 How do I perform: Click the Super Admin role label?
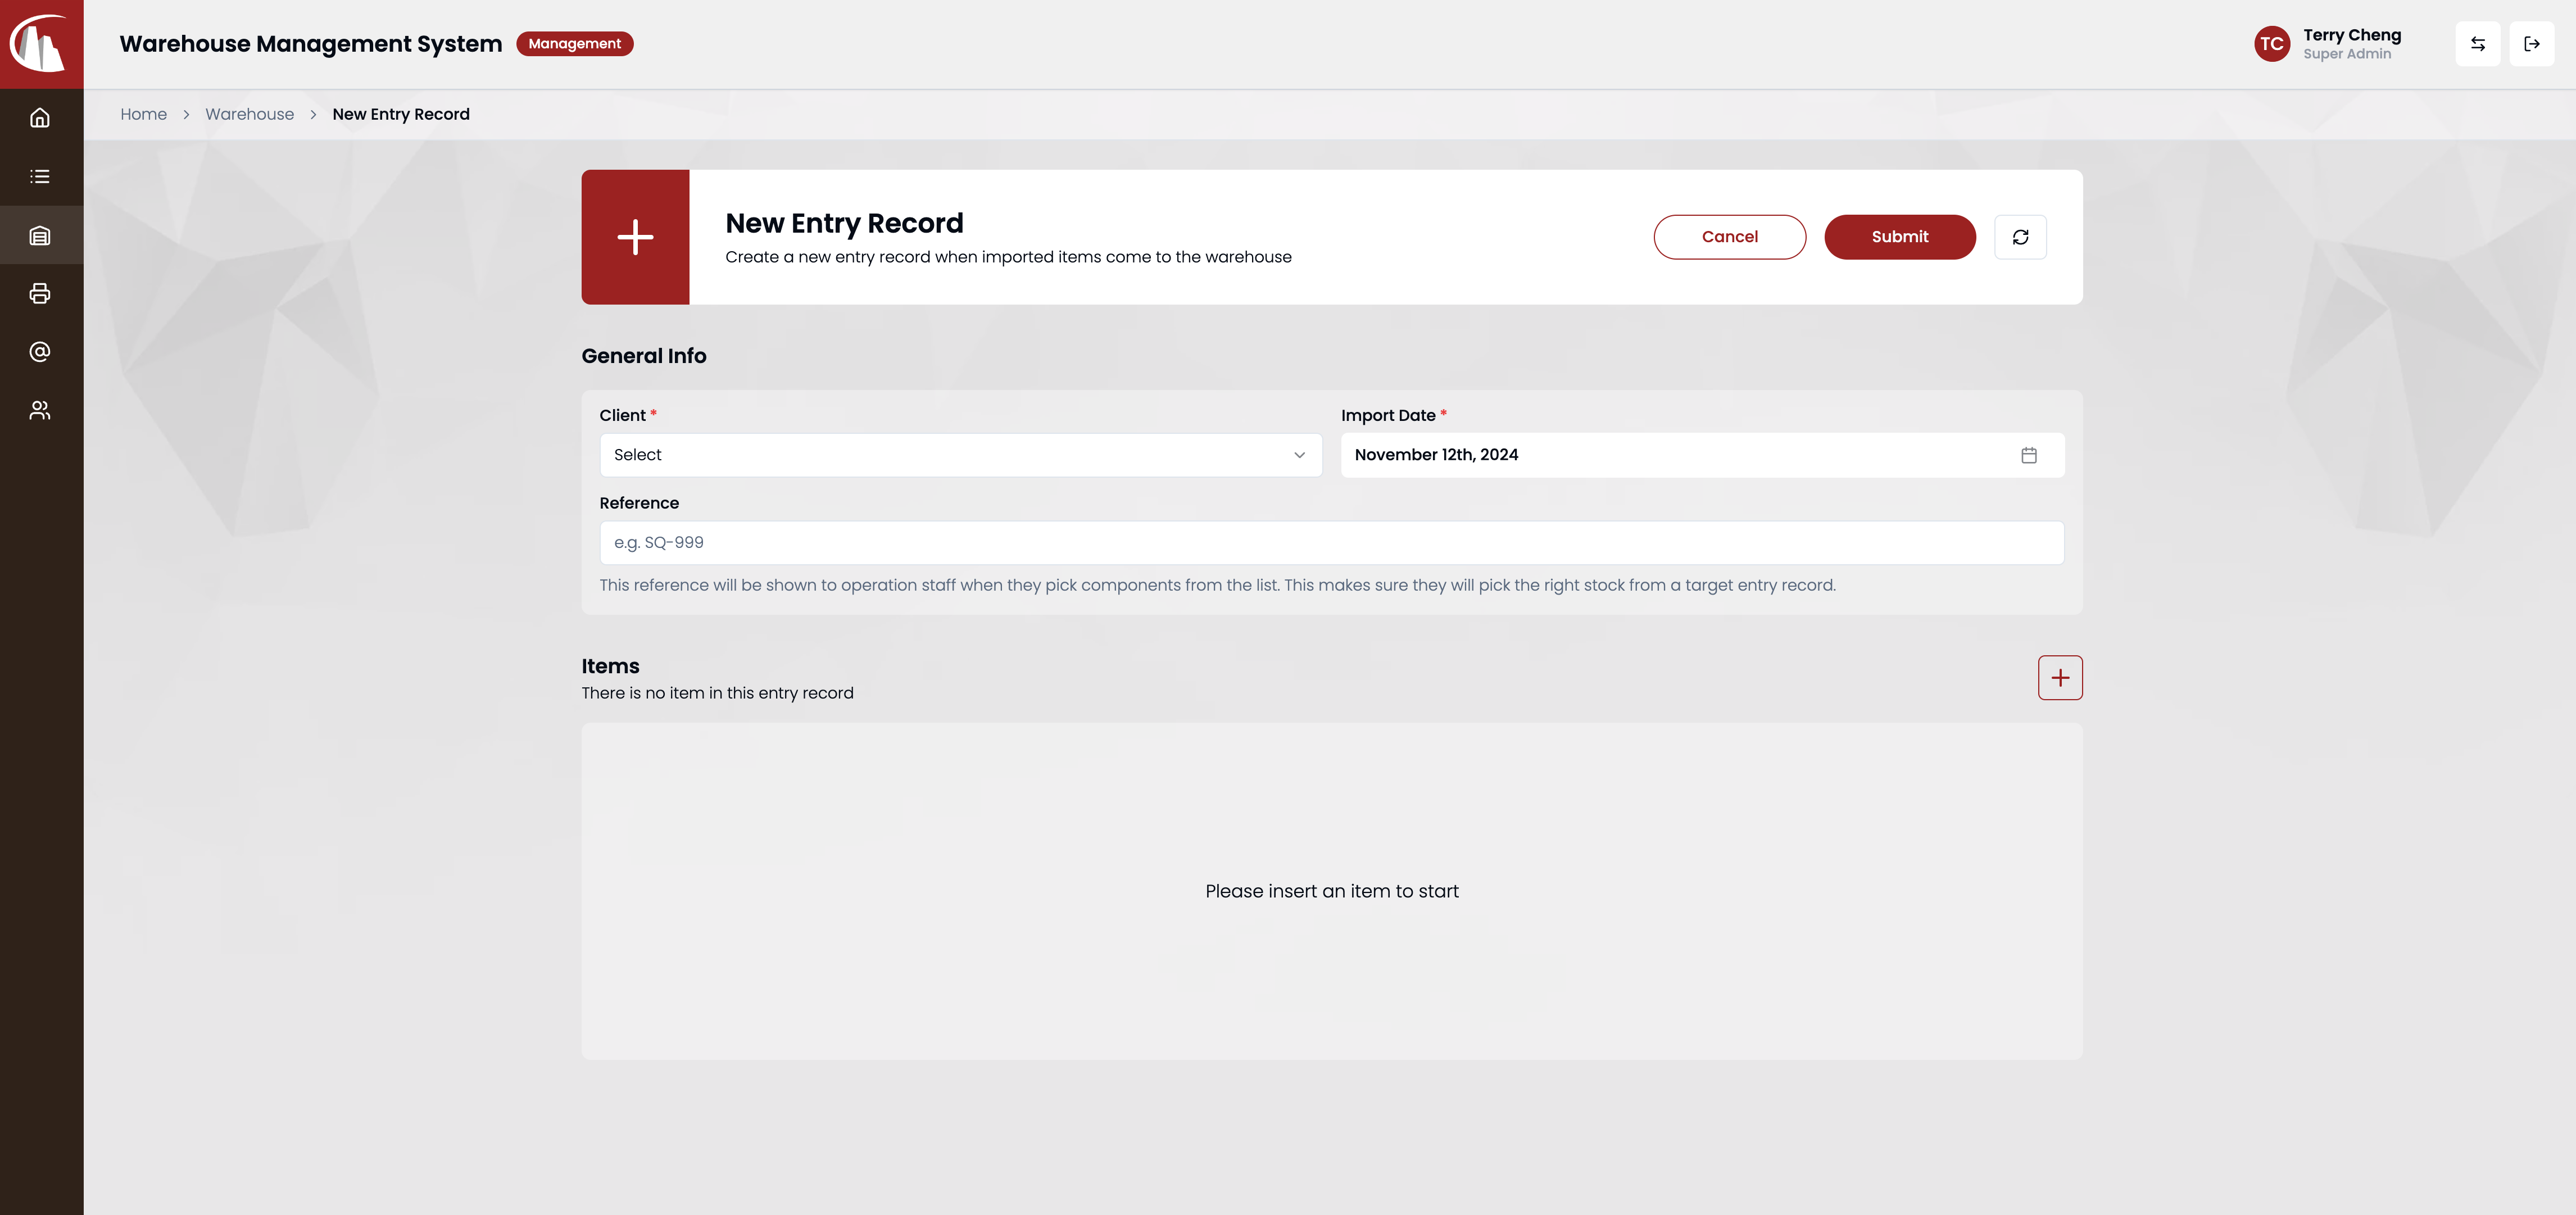pyautogui.click(x=2347, y=54)
